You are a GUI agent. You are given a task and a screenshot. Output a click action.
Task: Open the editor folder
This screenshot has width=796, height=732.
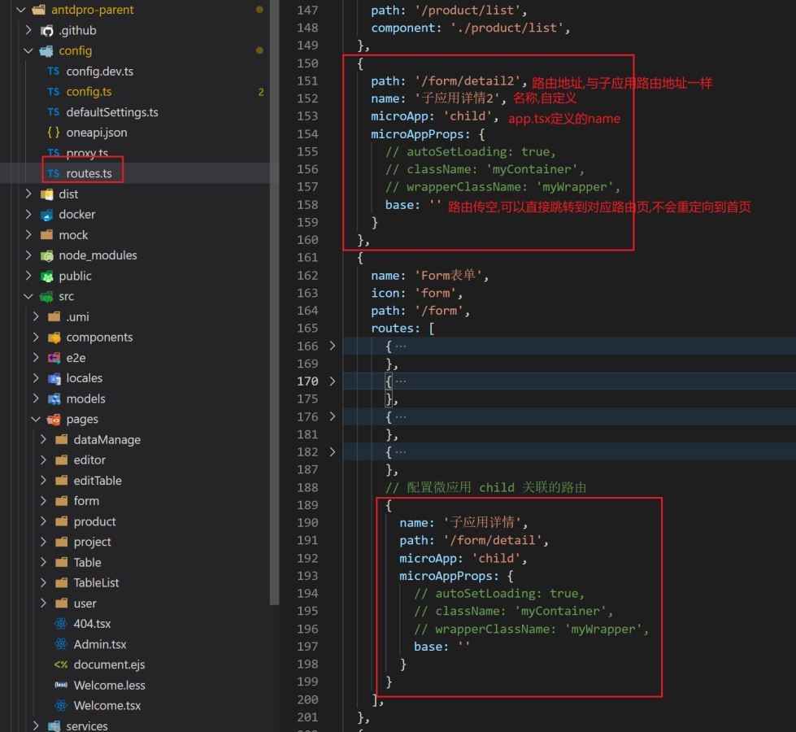89,460
